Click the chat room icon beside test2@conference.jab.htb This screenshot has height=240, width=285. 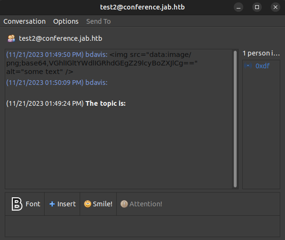coord(11,38)
